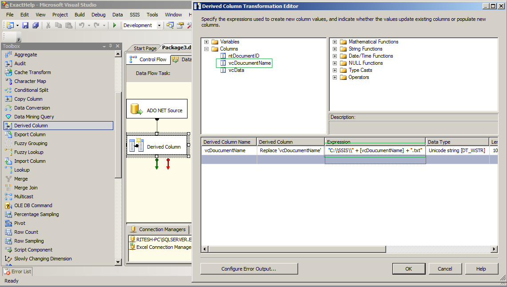Click the horizontal scrollbar in grid
The image size is (507, 287).
[x=297, y=249]
